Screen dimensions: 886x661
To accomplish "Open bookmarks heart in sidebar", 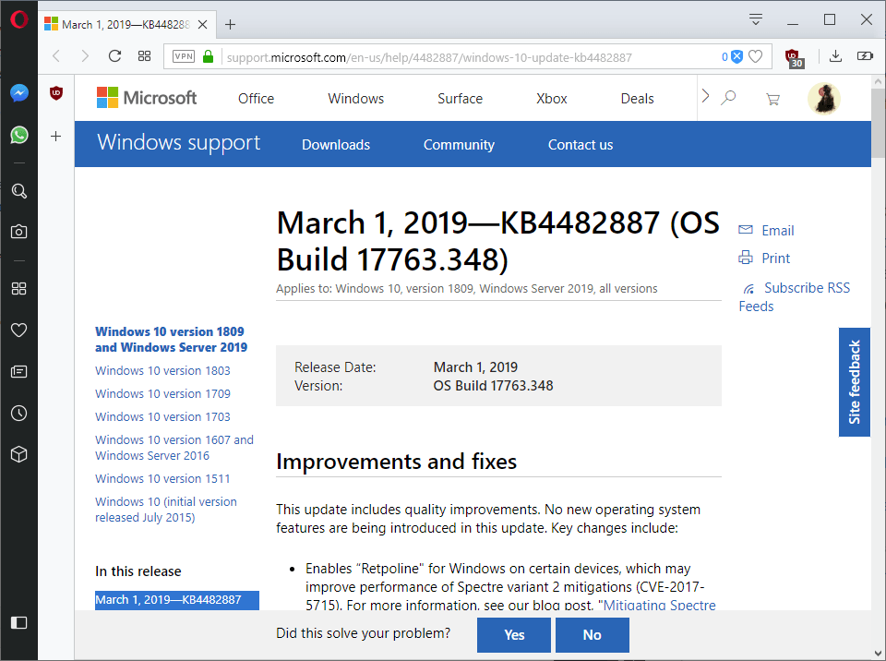I will click(18, 330).
